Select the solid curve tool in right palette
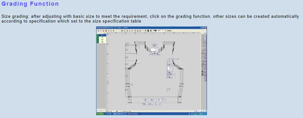 [x=202, y=41]
